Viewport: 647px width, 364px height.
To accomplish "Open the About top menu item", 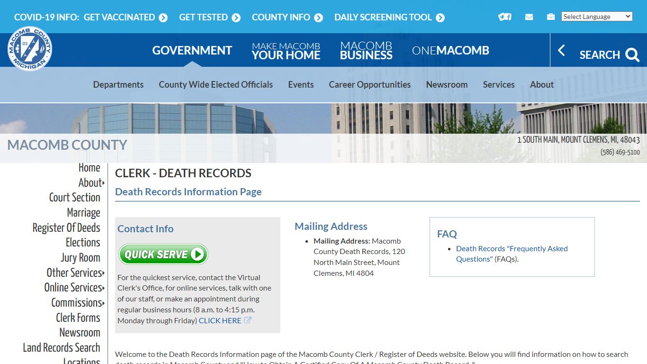I will point(542,84).
